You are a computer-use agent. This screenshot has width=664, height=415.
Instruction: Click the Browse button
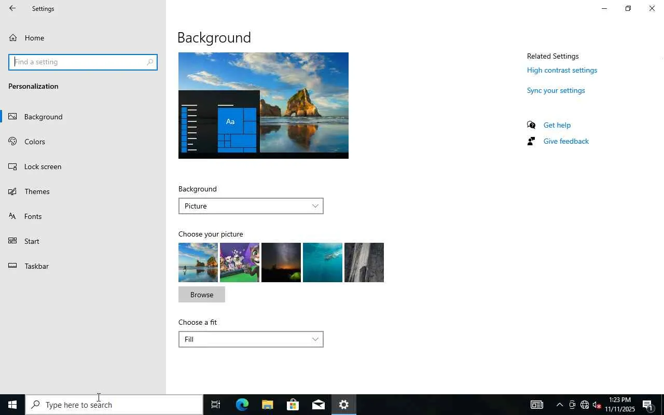click(202, 295)
